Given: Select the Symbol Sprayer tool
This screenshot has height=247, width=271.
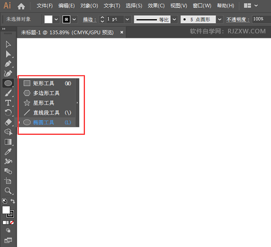Looking at the screenshot, I should point(8,161).
